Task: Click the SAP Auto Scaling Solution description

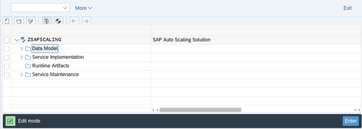Action: pyautogui.click(x=181, y=40)
